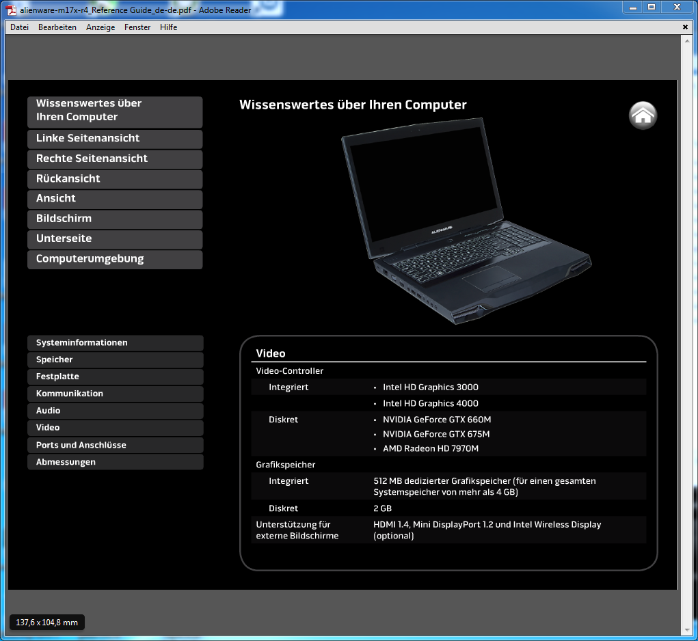Click the Alienware laptop image
The width and height of the screenshot is (698, 641).
(x=466, y=221)
